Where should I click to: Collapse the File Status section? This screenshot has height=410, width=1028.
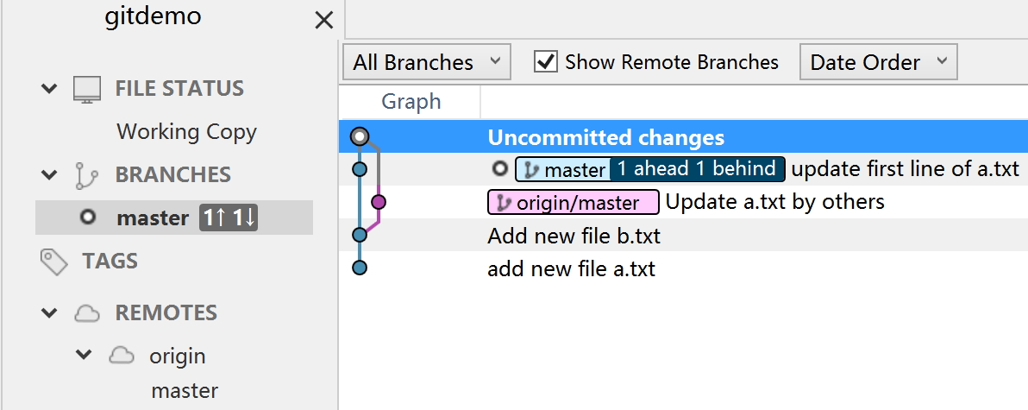50,89
